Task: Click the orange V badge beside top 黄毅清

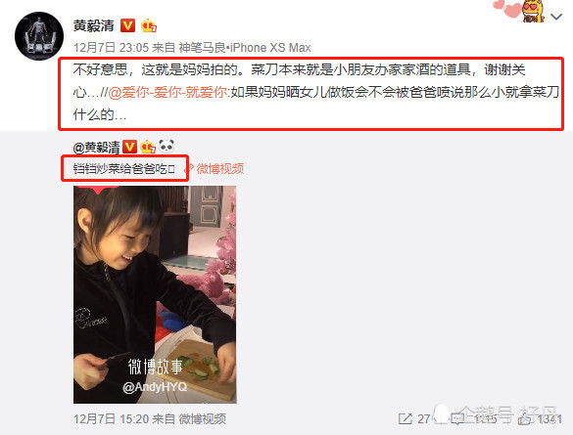Action: point(128,25)
